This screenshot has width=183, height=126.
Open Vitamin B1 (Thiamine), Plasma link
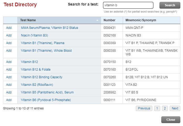42,43
